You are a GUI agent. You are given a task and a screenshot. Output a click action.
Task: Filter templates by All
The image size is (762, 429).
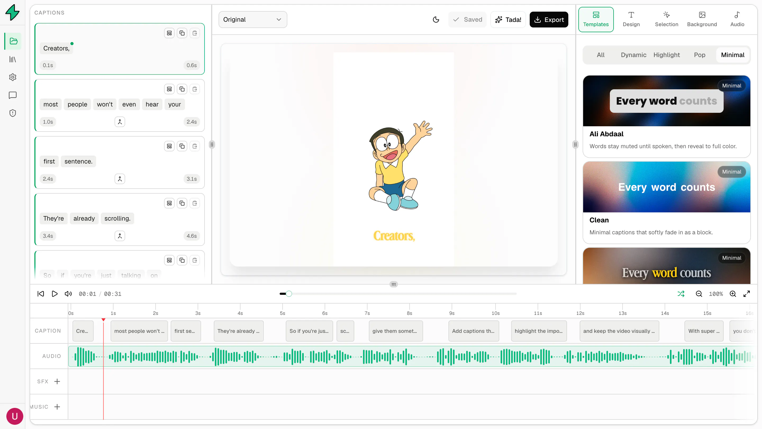601,55
